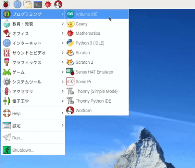The width and height of the screenshot is (195, 168).
Task: Expand the アクセサリ submenu arrow
Action: pos(63,91)
